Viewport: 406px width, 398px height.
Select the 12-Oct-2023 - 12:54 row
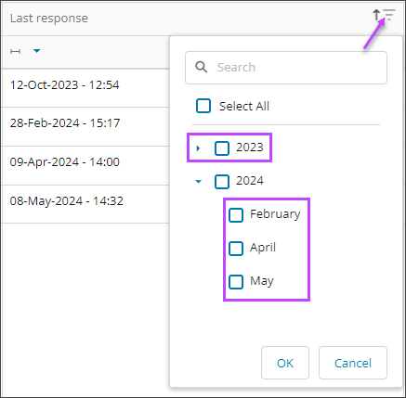click(x=85, y=88)
